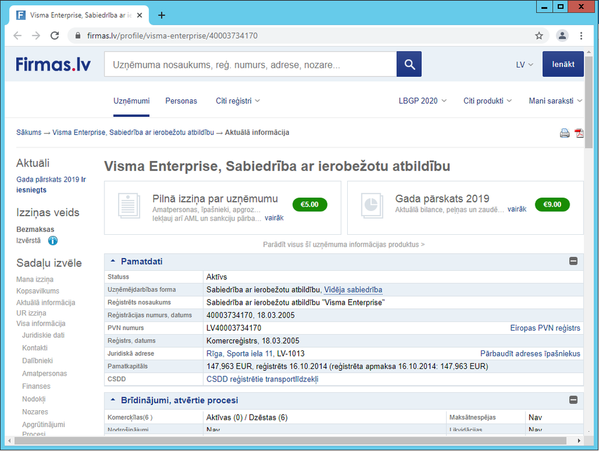The width and height of the screenshot is (599, 451).
Task: Open Finanses in sidebar
Action: pos(37,386)
